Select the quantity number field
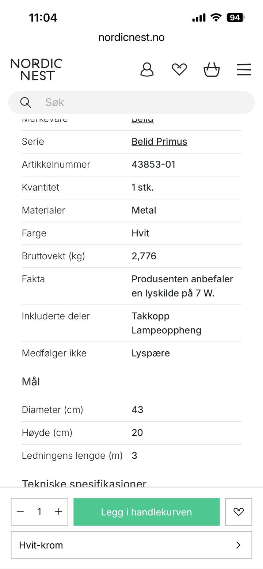The image size is (263, 569). coord(39,512)
